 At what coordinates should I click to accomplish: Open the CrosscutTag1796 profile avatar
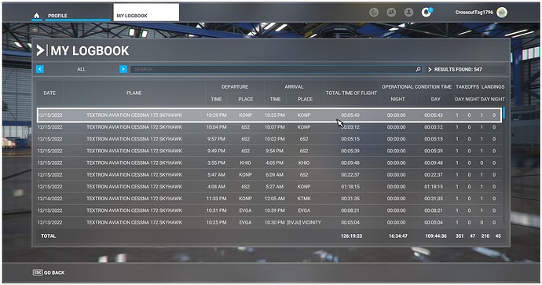tap(502, 13)
